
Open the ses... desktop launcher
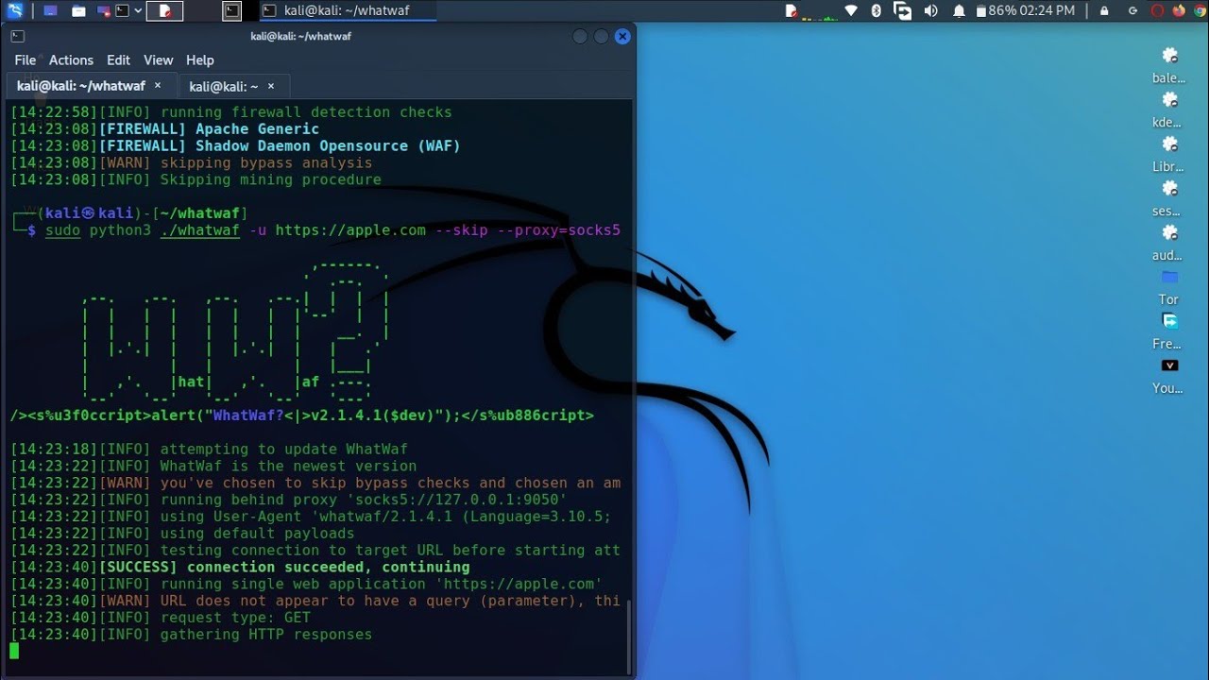tap(1169, 198)
